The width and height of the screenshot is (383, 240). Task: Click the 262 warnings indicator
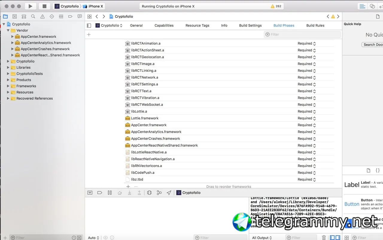[x=276, y=6]
